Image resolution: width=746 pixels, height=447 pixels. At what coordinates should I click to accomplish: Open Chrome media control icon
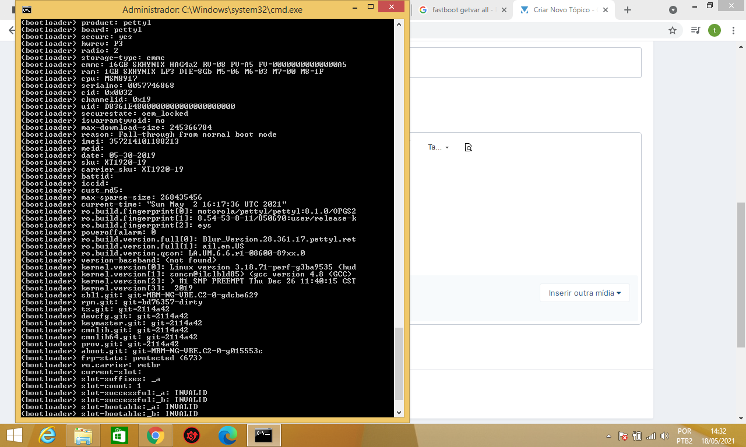(695, 30)
